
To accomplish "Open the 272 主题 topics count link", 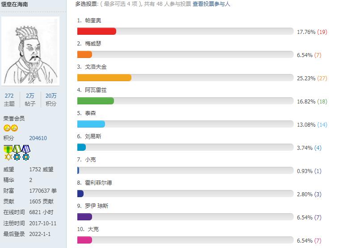I will 9,99.
